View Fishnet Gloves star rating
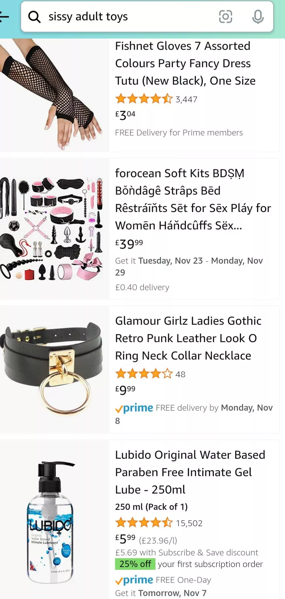Image resolution: width=285 pixels, height=599 pixels. tap(144, 99)
